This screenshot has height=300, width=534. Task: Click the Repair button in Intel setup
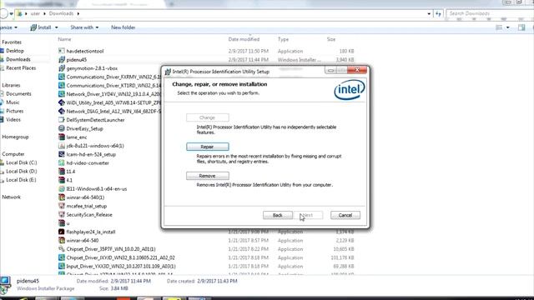[x=208, y=147]
